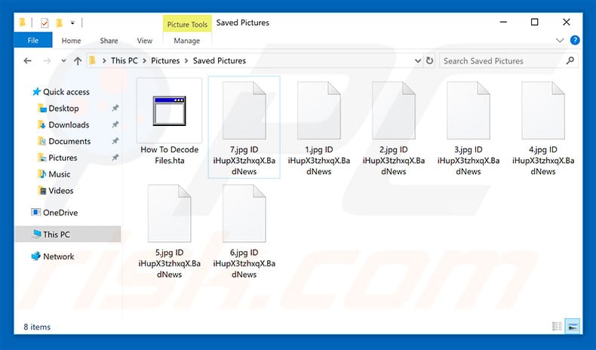Image resolution: width=596 pixels, height=350 pixels.
Task: Go up one folder level
Action: pyautogui.click(x=78, y=61)
